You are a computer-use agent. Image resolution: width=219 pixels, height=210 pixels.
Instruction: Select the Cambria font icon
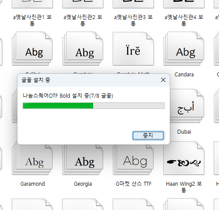point(83,49)
